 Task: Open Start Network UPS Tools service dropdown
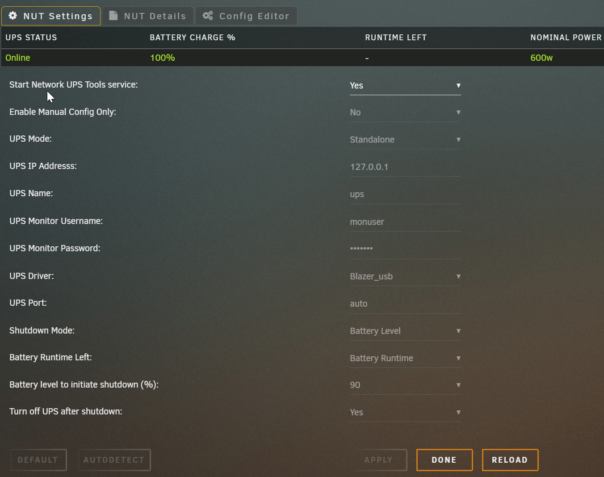(405, 85)
